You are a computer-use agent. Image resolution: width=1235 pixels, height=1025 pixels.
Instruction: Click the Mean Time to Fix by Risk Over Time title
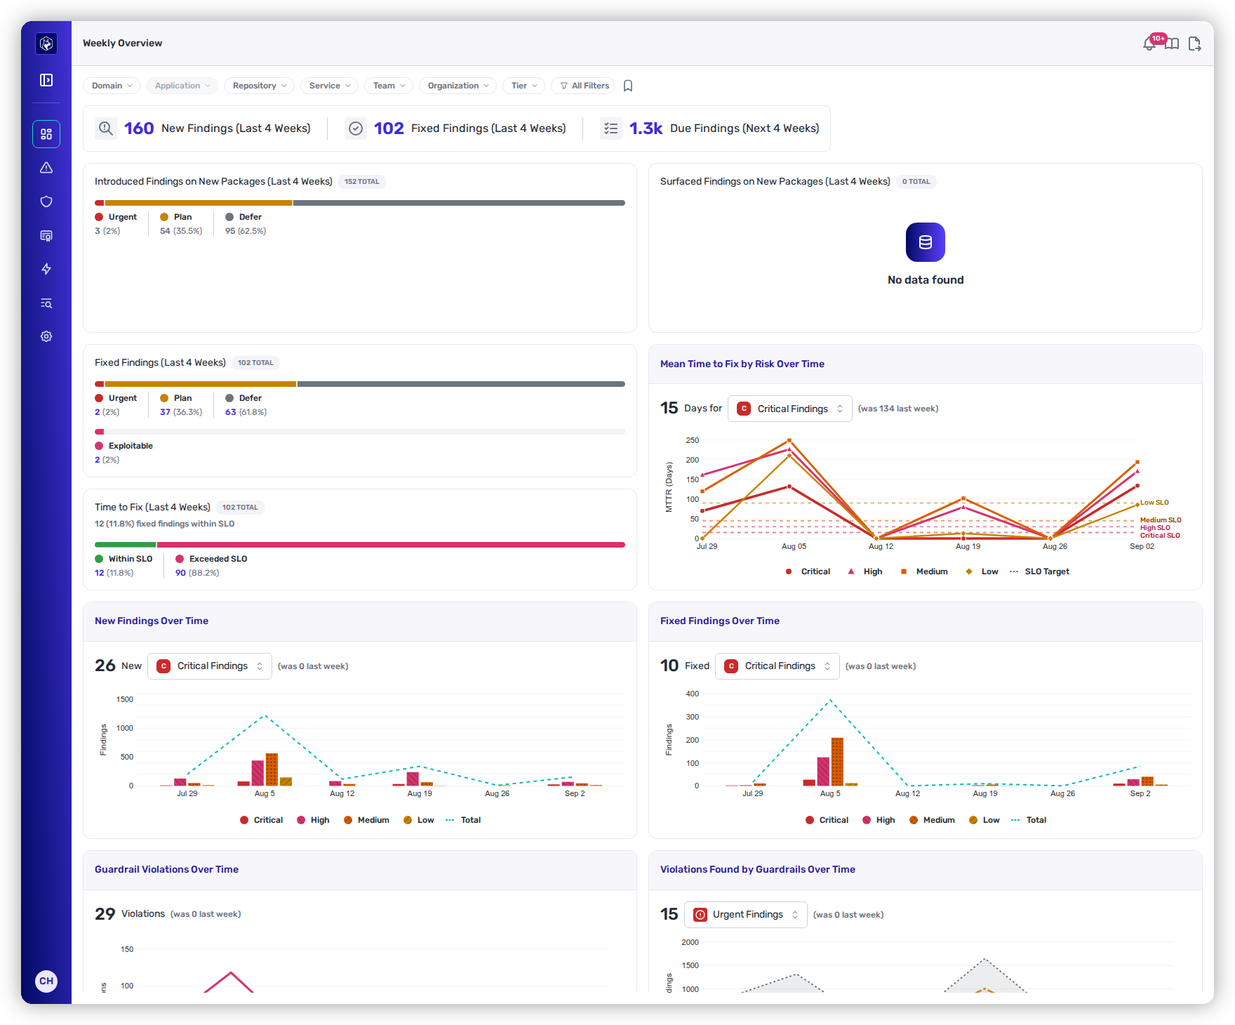(x=742, y=364)
